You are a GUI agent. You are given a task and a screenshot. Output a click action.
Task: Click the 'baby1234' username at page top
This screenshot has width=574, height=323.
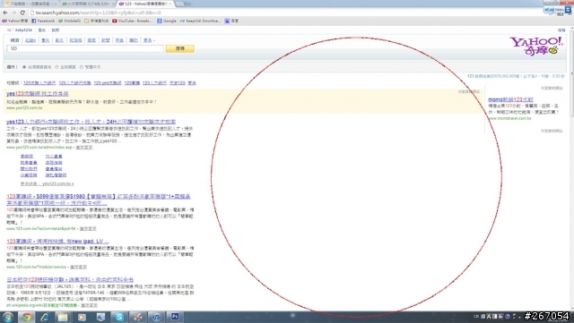tap(23, 30)
